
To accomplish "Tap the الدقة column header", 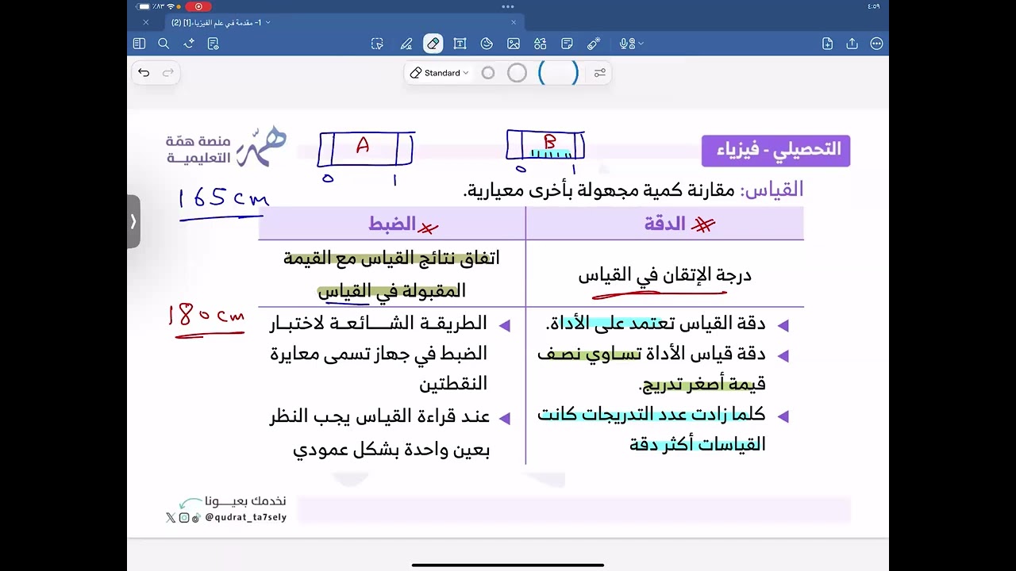I will [665, 224].
